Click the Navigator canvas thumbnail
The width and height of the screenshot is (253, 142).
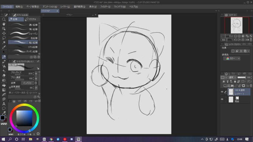(237, 25)
